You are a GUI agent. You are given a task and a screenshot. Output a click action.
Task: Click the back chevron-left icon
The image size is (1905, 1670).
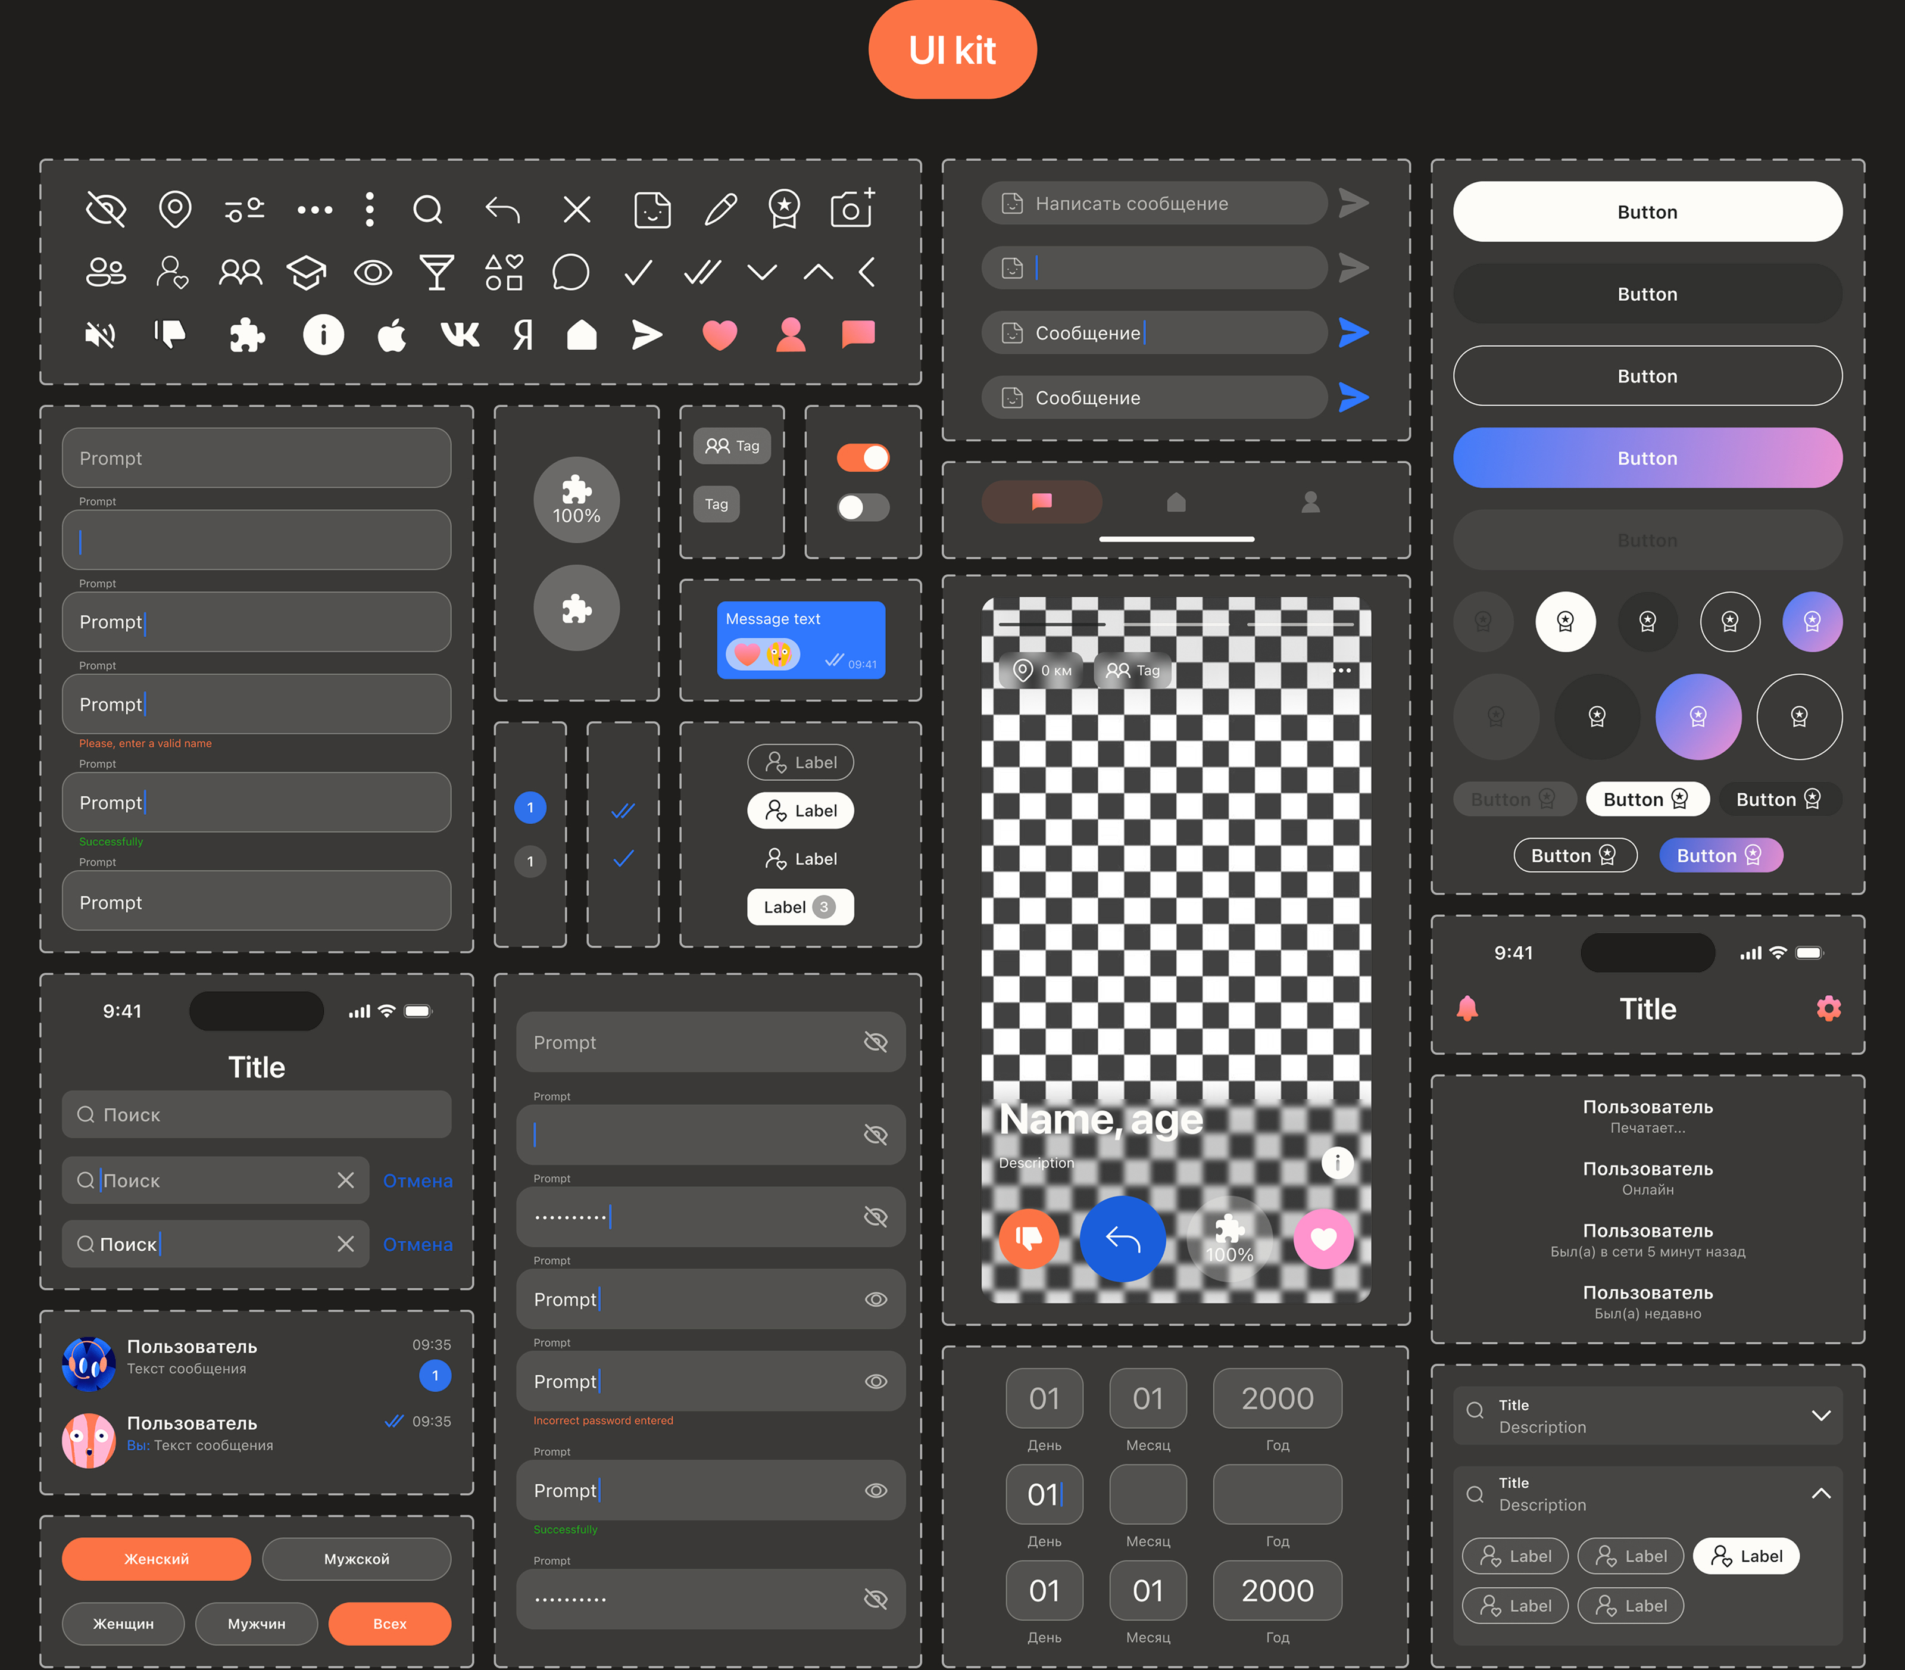point(867,272)
